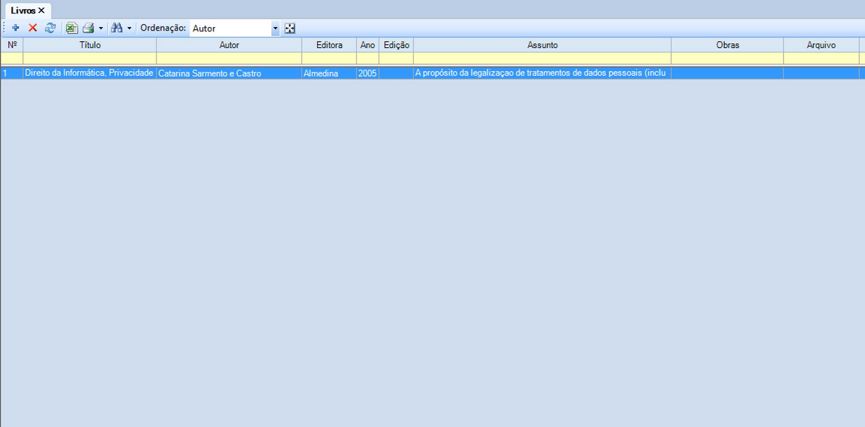865x427 pixels.
Task: Open the search options arrow
Action: (x=129, y=28)
